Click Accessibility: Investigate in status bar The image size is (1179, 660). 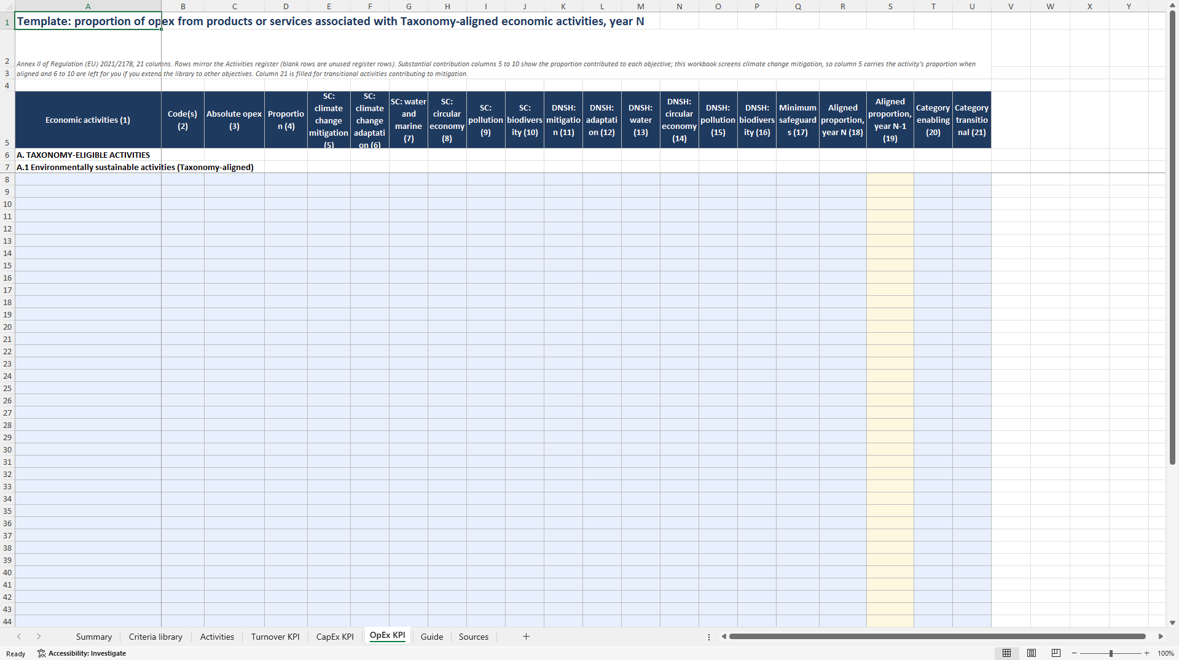pyautogui.click(x=82, y=653)
